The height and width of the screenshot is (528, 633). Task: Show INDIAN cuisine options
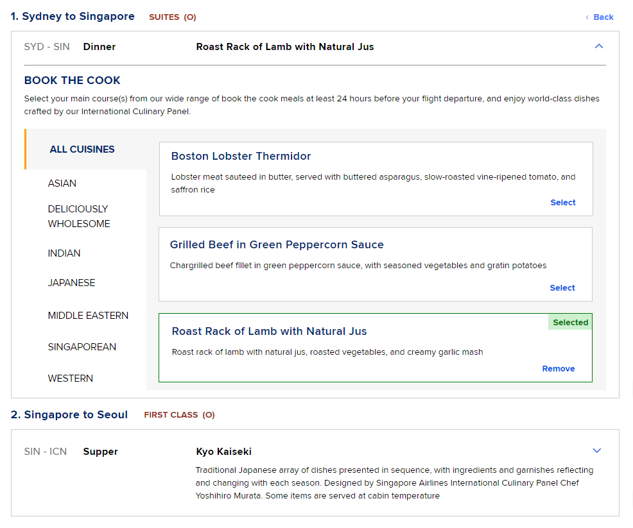[x=64, y=253]
